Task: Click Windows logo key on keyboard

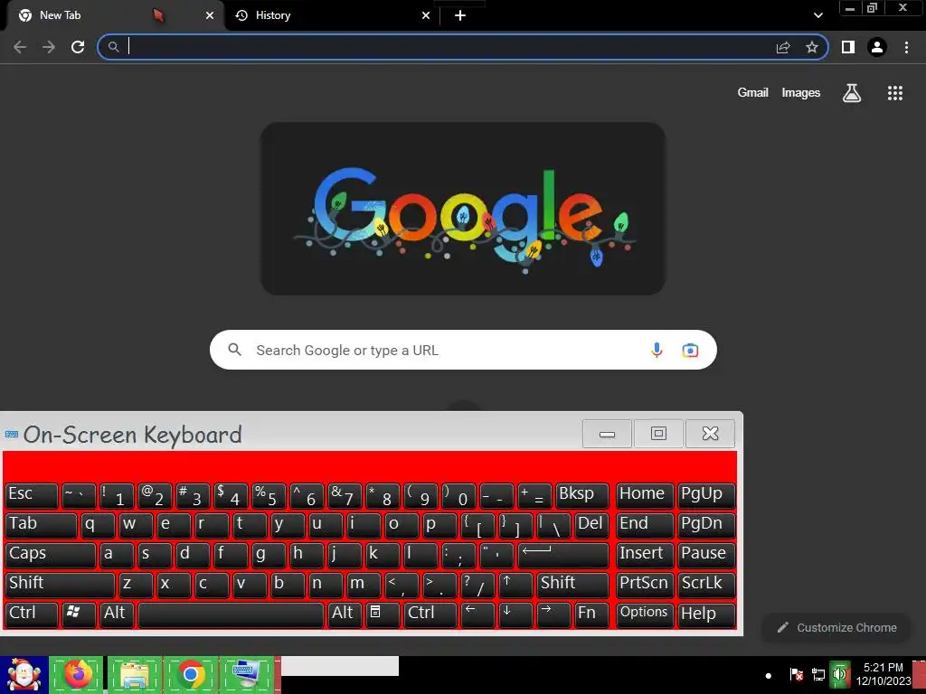Action: (79, 614)
